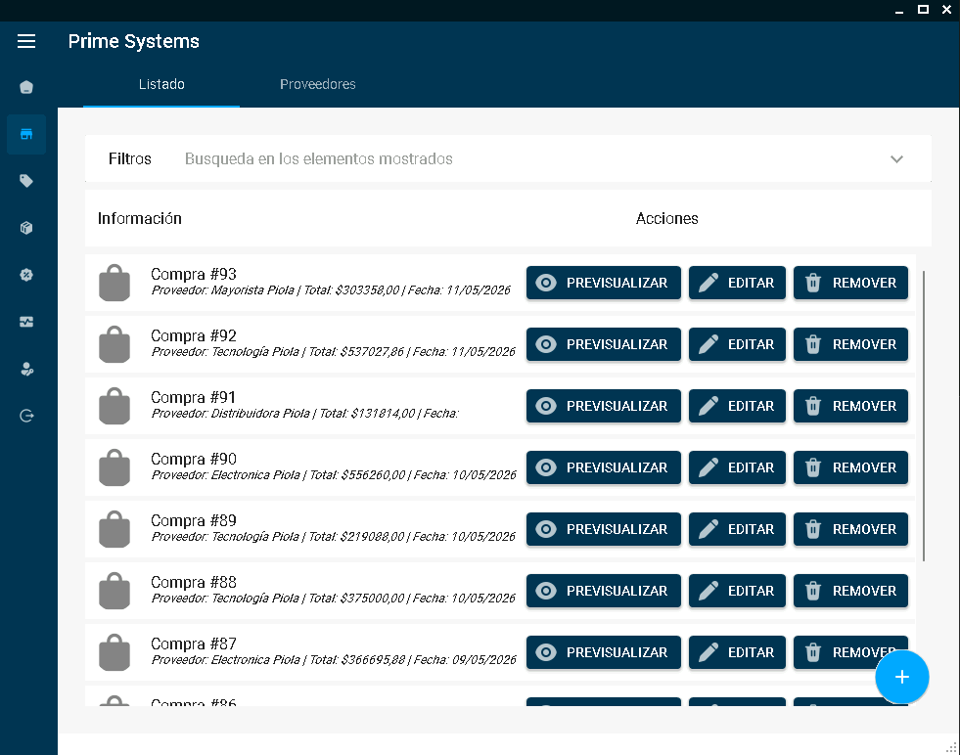
Task: Preview Compra #89
Action: pos(604,529)
